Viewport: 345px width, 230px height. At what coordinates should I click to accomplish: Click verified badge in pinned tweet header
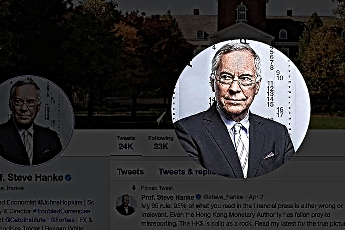[198, 197]
